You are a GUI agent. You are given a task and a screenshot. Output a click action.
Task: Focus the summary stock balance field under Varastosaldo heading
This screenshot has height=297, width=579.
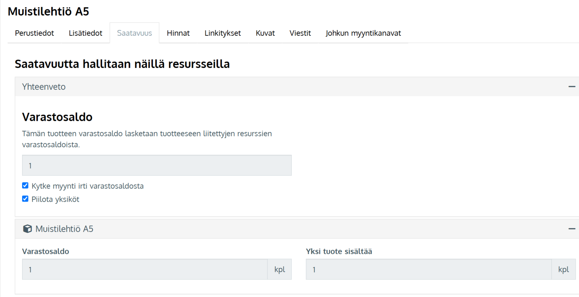click(x=157, y=166)
